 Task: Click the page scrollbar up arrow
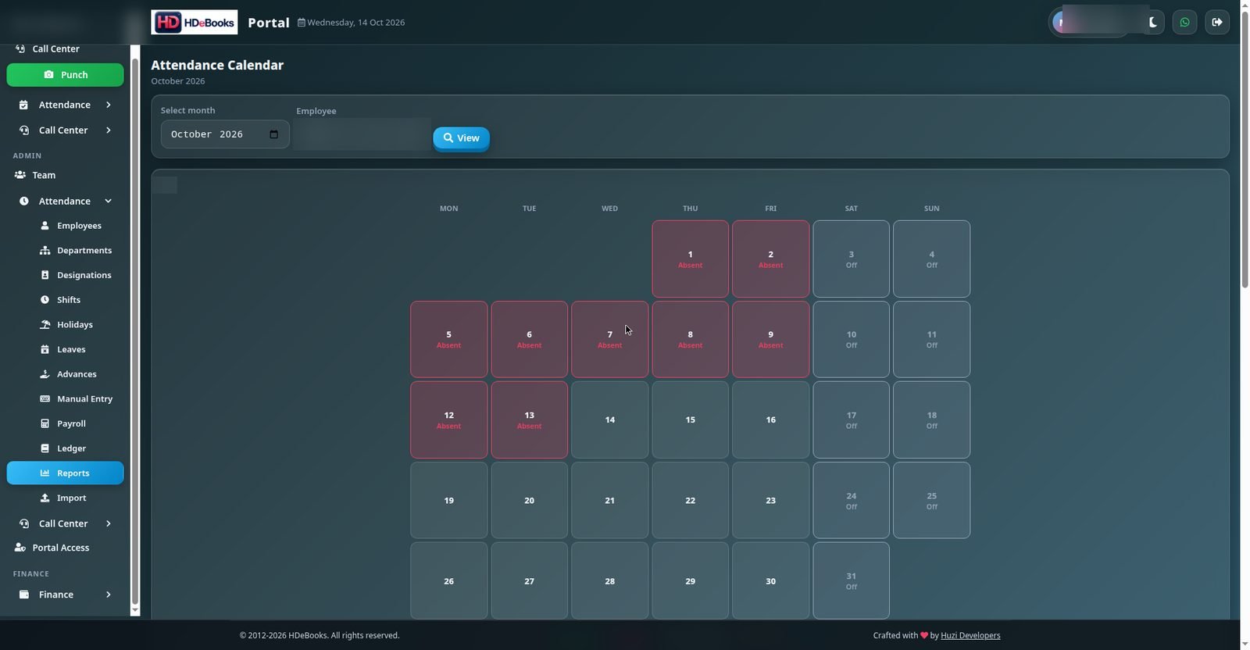pos(1245,5)
